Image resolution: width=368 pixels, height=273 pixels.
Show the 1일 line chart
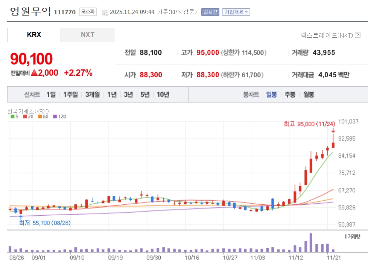click(51, 94)
